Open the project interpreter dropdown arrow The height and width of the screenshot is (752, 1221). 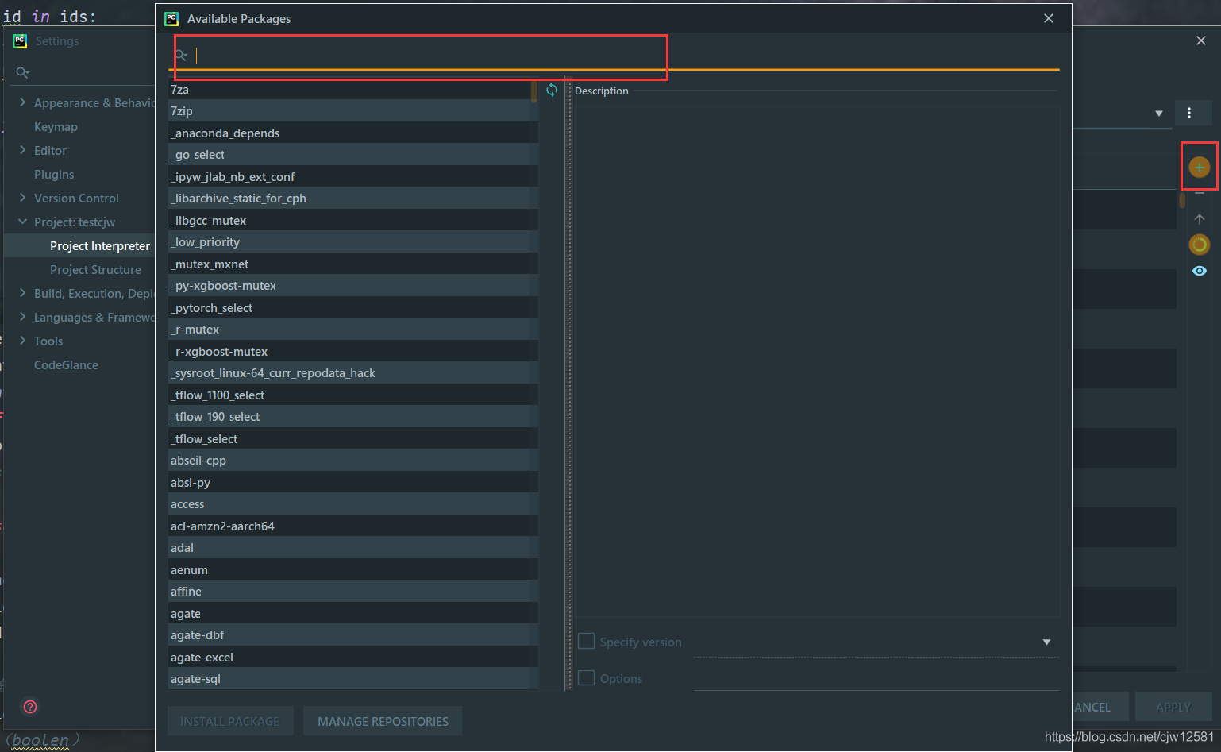(x=1159, y=114)
